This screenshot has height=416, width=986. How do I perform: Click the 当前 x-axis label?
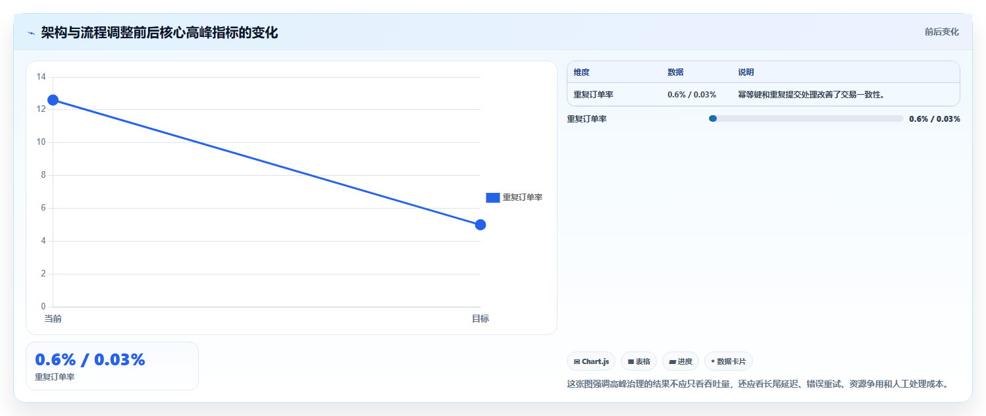(53, 319)
